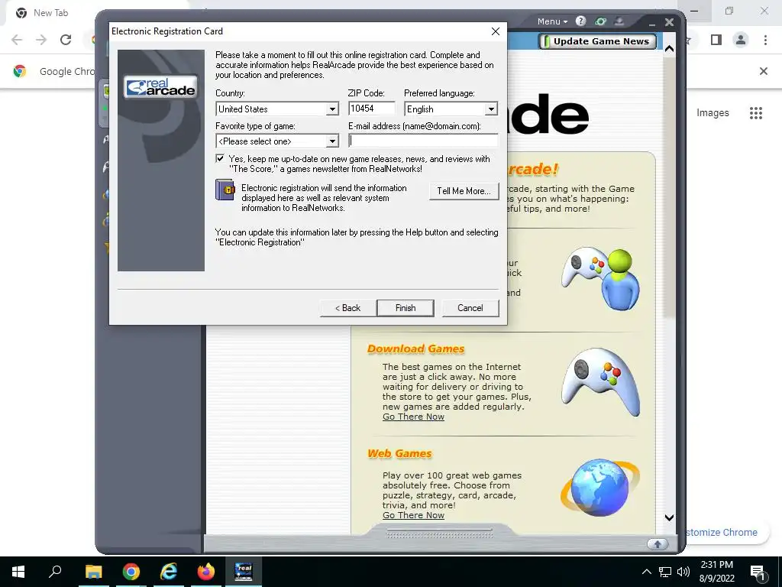Click the RealArcade taskbar icon
The height and width of the screenshot is (587, 782).
coord(244,572)
